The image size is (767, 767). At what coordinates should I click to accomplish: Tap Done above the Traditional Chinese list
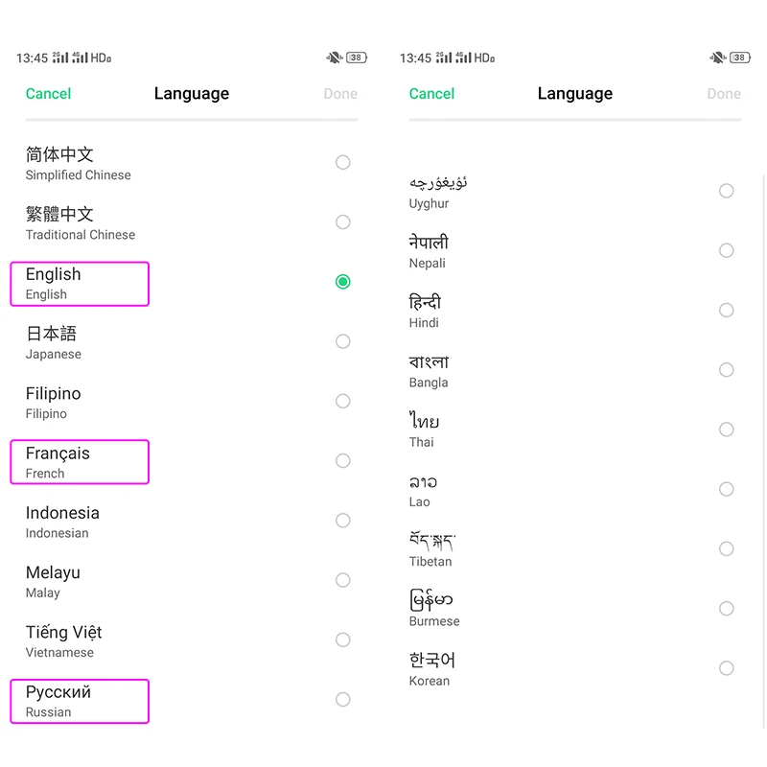point(340,94)
